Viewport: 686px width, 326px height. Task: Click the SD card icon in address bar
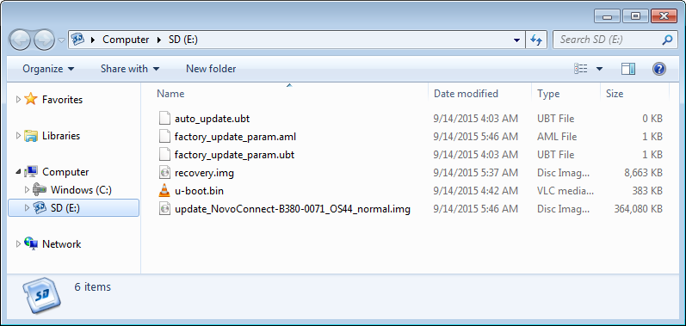(x=77, y=40)
